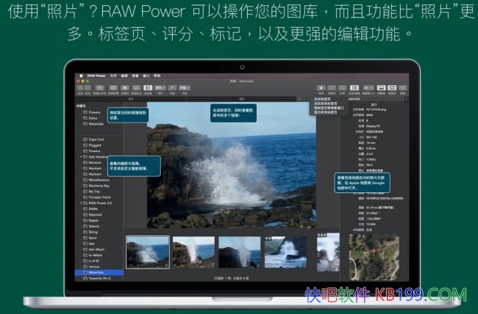478x314 pixels.
Task: Select the second waterfall thumbnail in filmstrip
Action: point(193,252)
